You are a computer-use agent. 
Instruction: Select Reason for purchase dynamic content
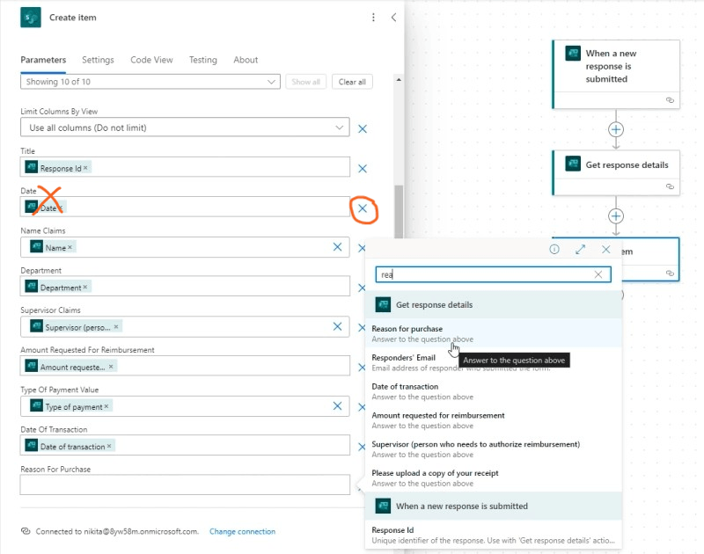point(494,333)
